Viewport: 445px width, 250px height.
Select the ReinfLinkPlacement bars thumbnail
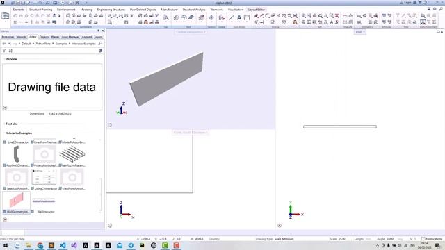coord(72,154)
